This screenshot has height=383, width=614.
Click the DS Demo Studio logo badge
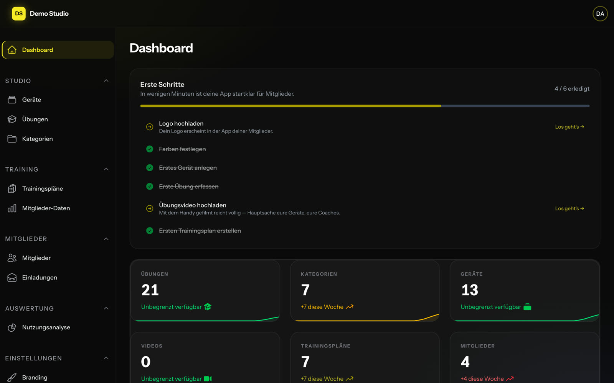pyautogui.click(x=19, y=13)
